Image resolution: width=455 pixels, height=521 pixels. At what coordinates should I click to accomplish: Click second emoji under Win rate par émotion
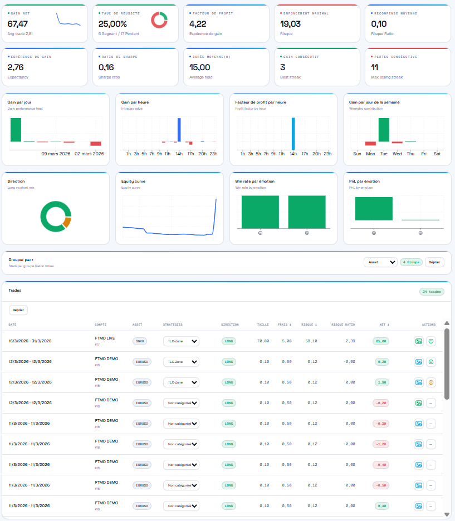tap(307, 233)
